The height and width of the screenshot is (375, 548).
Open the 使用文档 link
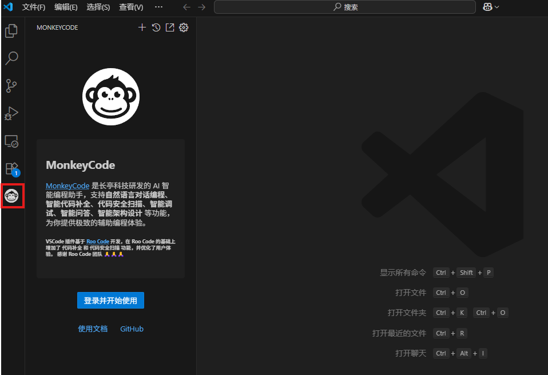pos(93,329)
